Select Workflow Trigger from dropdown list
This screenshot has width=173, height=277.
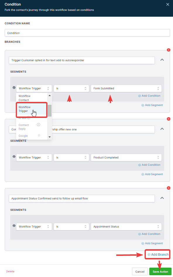[32, 109]
